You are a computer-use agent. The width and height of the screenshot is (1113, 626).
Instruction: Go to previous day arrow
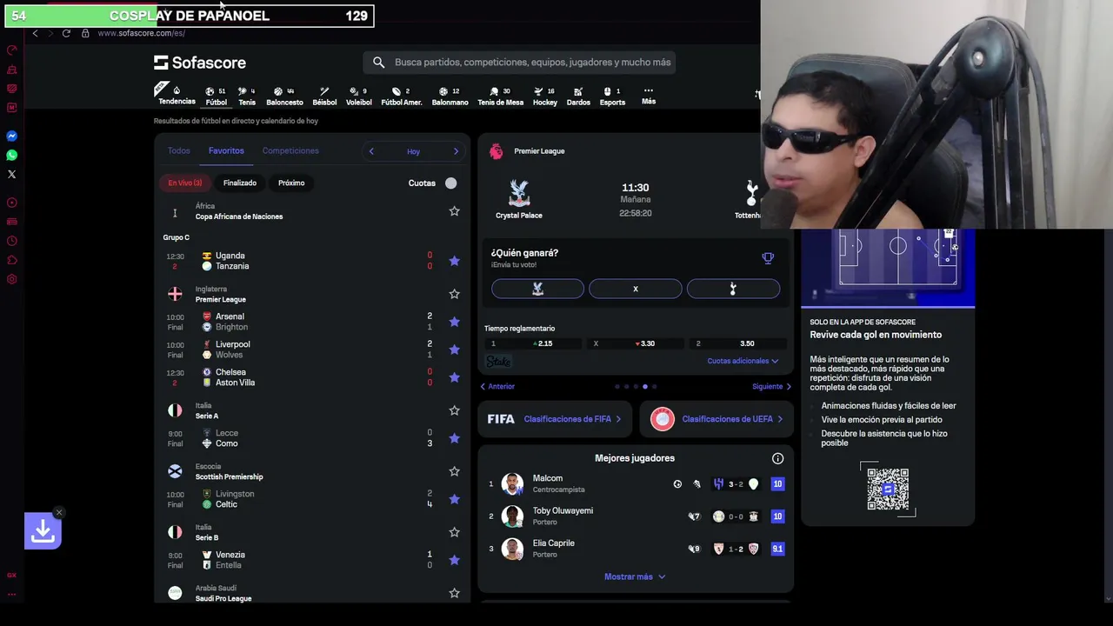click(371, 151)
